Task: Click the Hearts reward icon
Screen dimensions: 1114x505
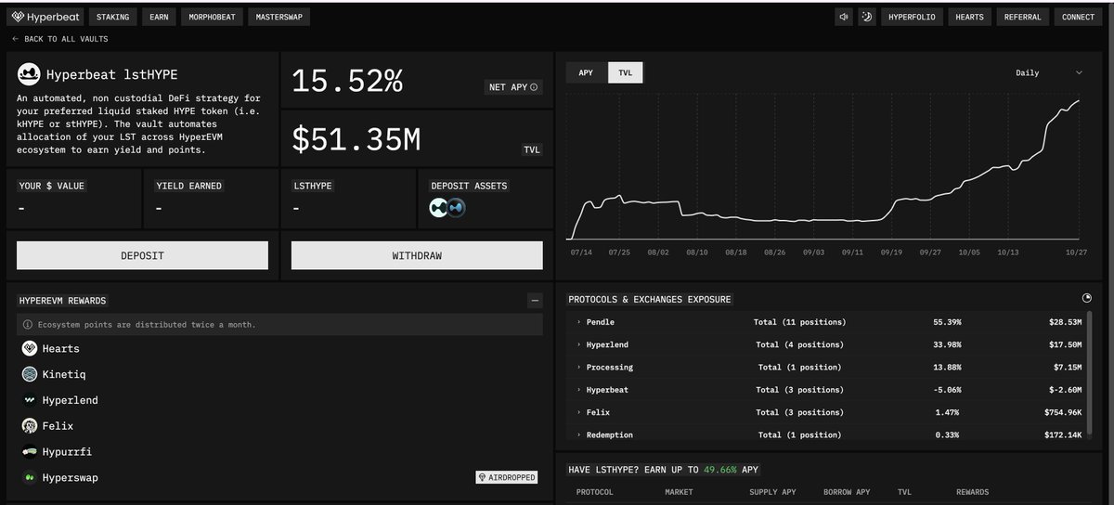Action: pyautogui.click(x=29, y=348)
